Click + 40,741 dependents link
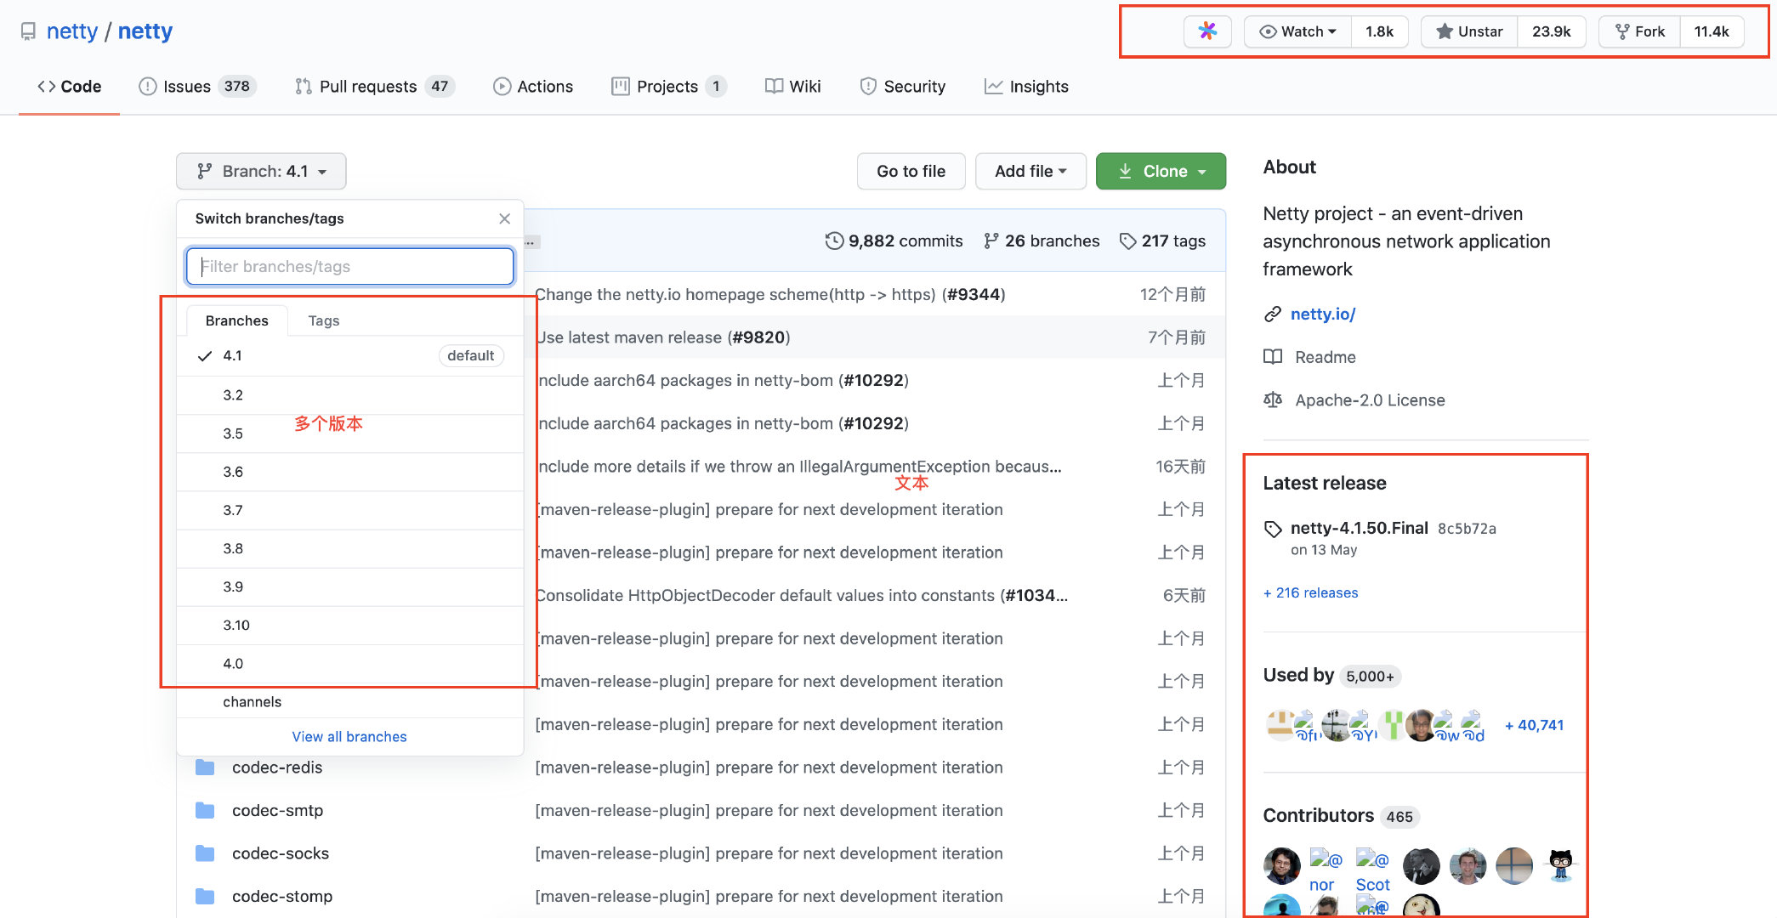This screenshot has height=918, width=1777. [1534, 725]
